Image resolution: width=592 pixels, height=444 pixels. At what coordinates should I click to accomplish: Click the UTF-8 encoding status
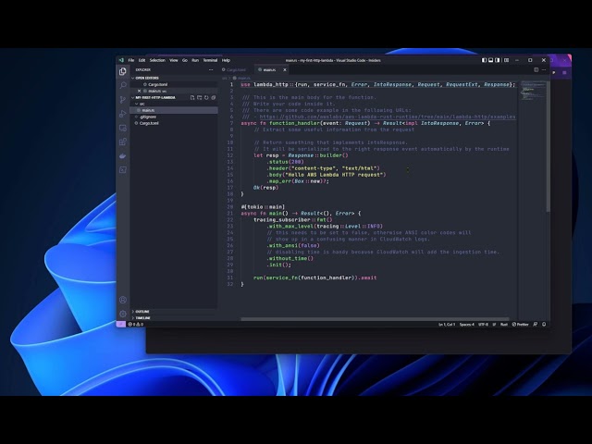point(483,325)
